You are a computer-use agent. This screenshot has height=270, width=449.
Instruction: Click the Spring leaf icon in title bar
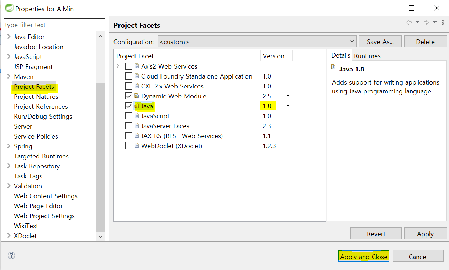(x=9, y=8)
